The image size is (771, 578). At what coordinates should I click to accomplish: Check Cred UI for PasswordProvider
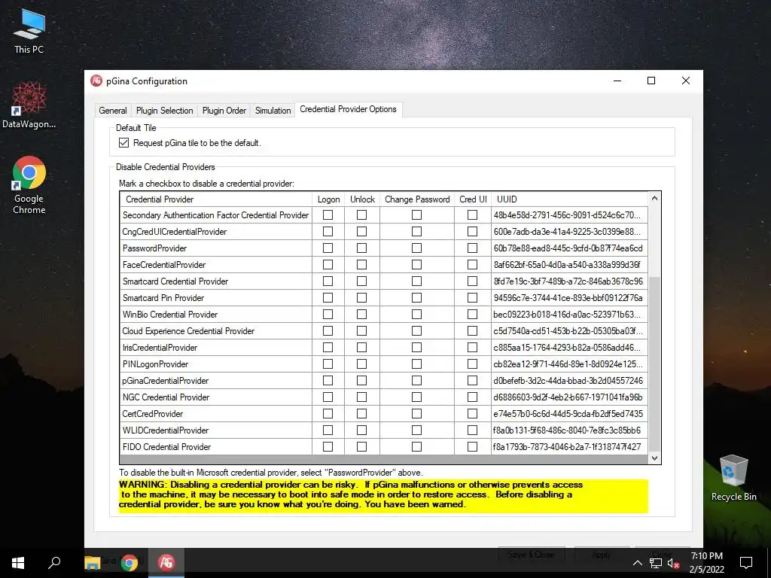(473, 248)
